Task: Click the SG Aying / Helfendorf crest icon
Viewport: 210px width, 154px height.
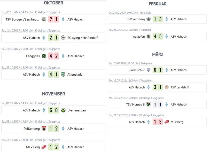Action: click(x=63, y=38)
